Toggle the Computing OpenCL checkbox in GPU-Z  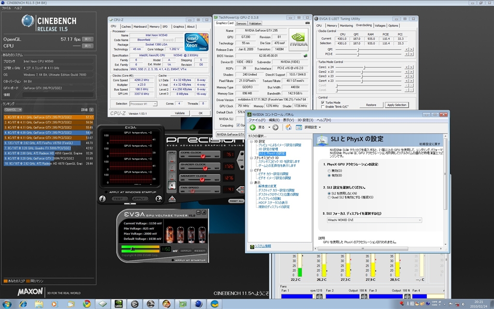[x=238, y=125]
